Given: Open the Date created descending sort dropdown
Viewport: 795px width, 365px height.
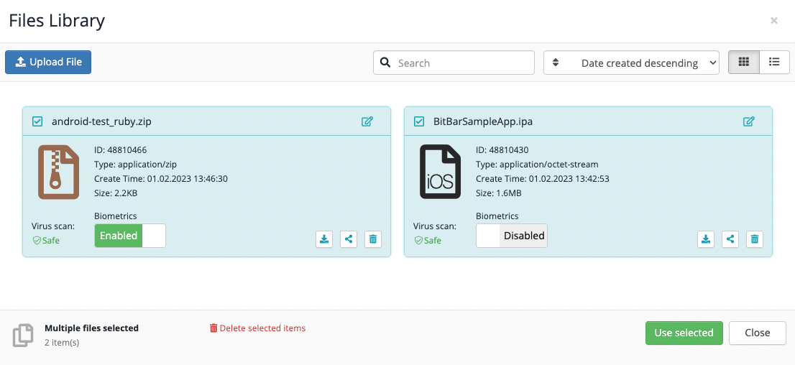Looking at the screenshot, I should pyautogui.click(x=631, y=63).
